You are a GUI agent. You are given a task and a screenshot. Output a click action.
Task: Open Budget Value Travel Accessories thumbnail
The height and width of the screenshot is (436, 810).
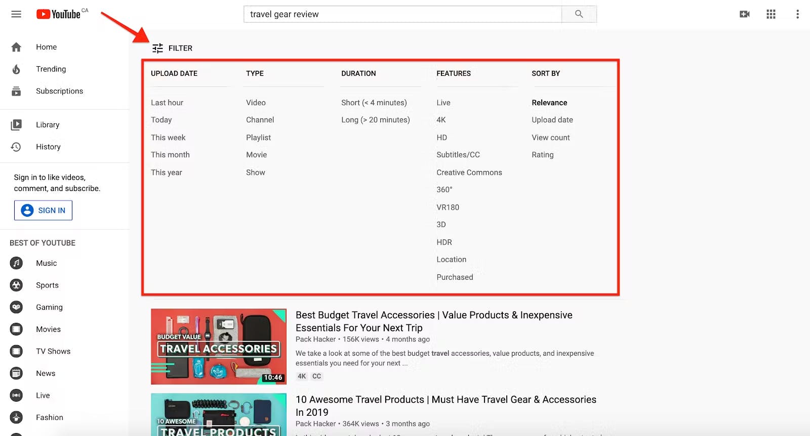219,347
